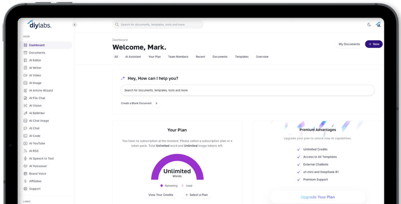Open the Your Plan tab
This screenshot has width=401, height=204.
[154, 57]
